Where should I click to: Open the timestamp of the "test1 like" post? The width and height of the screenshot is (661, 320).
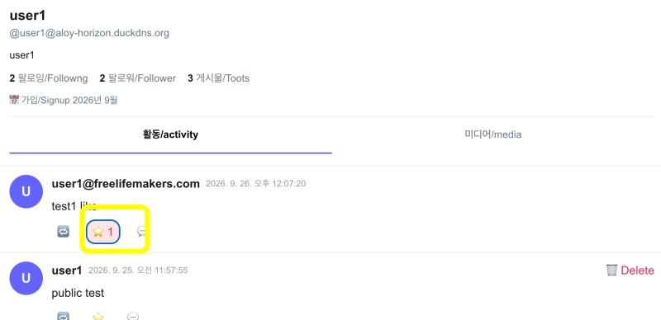(256, 184)
